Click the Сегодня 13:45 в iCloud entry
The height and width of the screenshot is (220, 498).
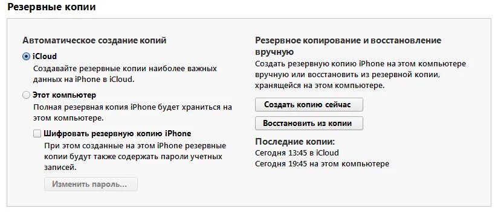297,153
